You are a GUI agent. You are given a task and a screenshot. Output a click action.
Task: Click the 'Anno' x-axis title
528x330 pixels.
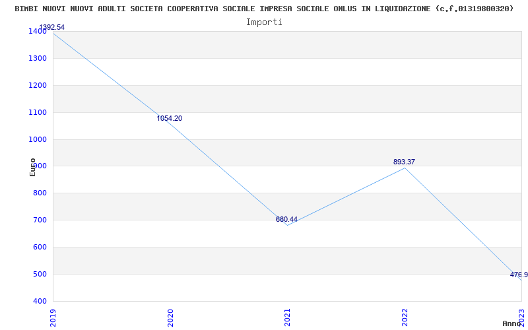click(511, 323)
